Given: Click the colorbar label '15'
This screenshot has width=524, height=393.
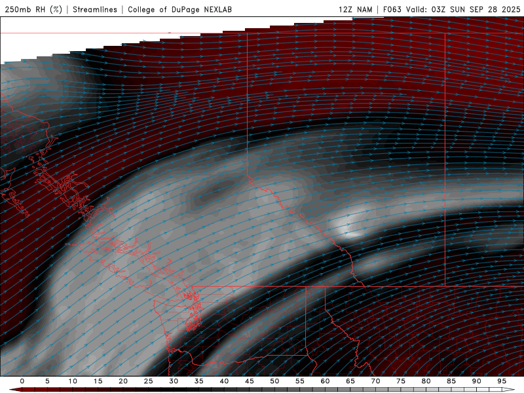Looking at the screenshot, I should point(98,381).
